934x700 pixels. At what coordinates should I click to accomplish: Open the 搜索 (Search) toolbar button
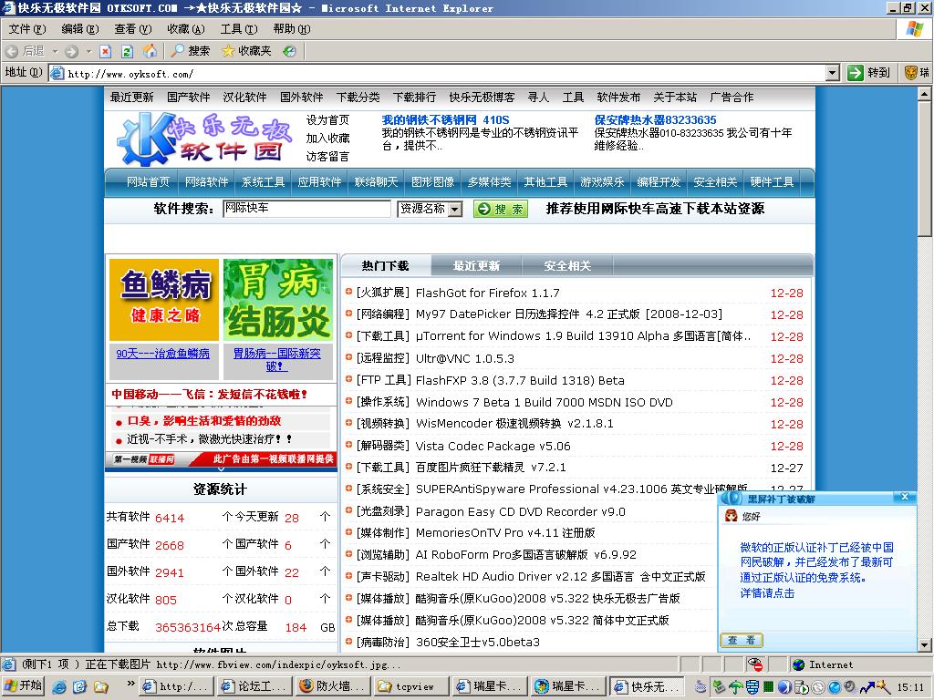click(x=191, y=51)
